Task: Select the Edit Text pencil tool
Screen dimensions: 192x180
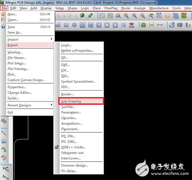Action: coord(4,157)
